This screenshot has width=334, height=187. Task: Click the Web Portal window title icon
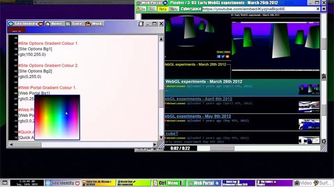pos(139,3)
